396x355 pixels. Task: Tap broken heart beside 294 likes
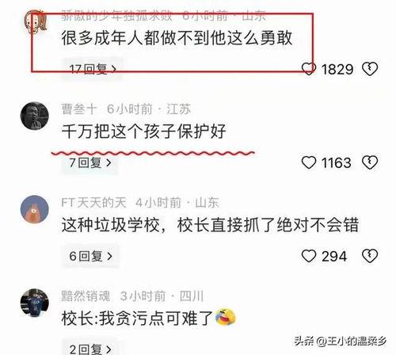click(x=370, y=256)
